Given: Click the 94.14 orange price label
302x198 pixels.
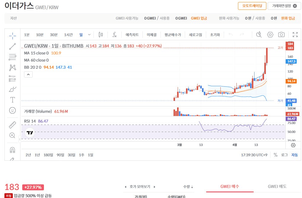Looking at the screenshot, I should tap(290, 81).
